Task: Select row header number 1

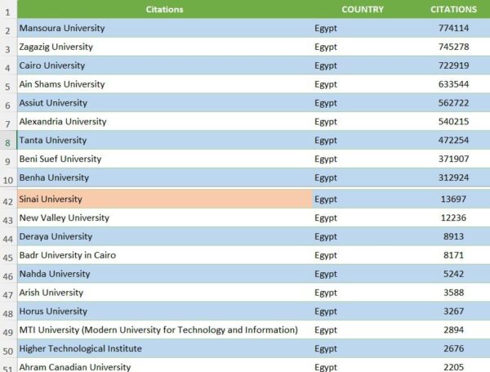Action: pyautogui.click(x=7, y=11)
